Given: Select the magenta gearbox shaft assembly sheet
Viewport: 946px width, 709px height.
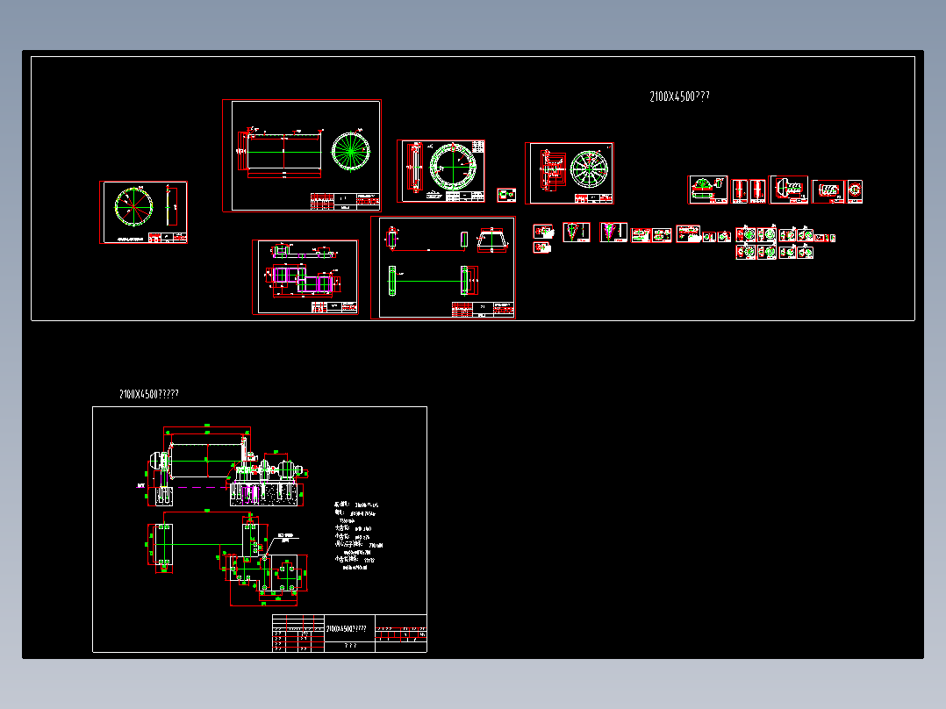Looking at the screenshot, I should click(305, 277).
